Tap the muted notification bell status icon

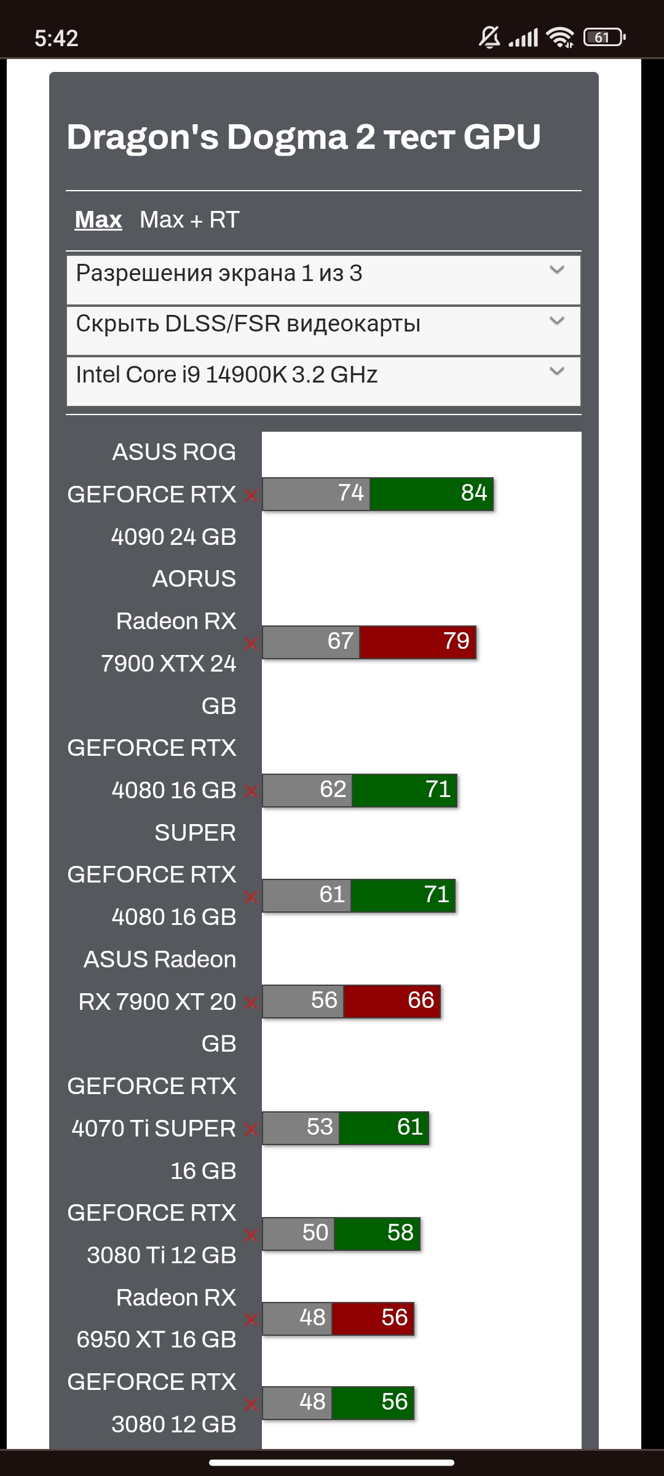tap(489, 38)
